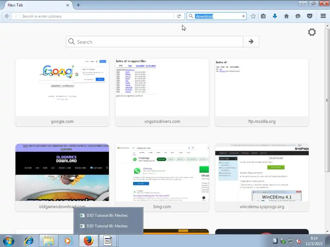Screen dimensions: 330x247
Task: Open a new tab with the plus button
Action: pyautogui.click(x=78, y=5)
